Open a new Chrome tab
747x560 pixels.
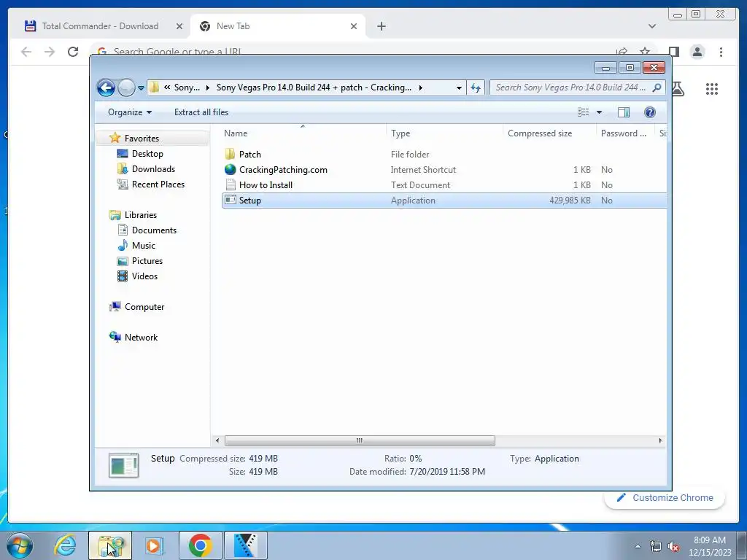tap(381, 26)
